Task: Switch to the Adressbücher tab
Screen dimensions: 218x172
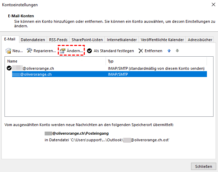Action: 200,40
